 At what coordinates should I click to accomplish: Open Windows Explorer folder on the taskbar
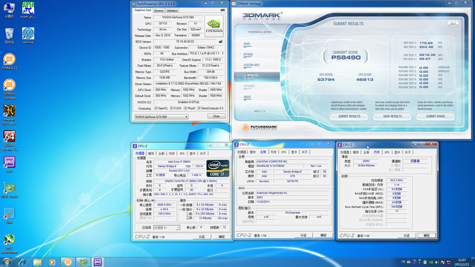click(37, 262)
